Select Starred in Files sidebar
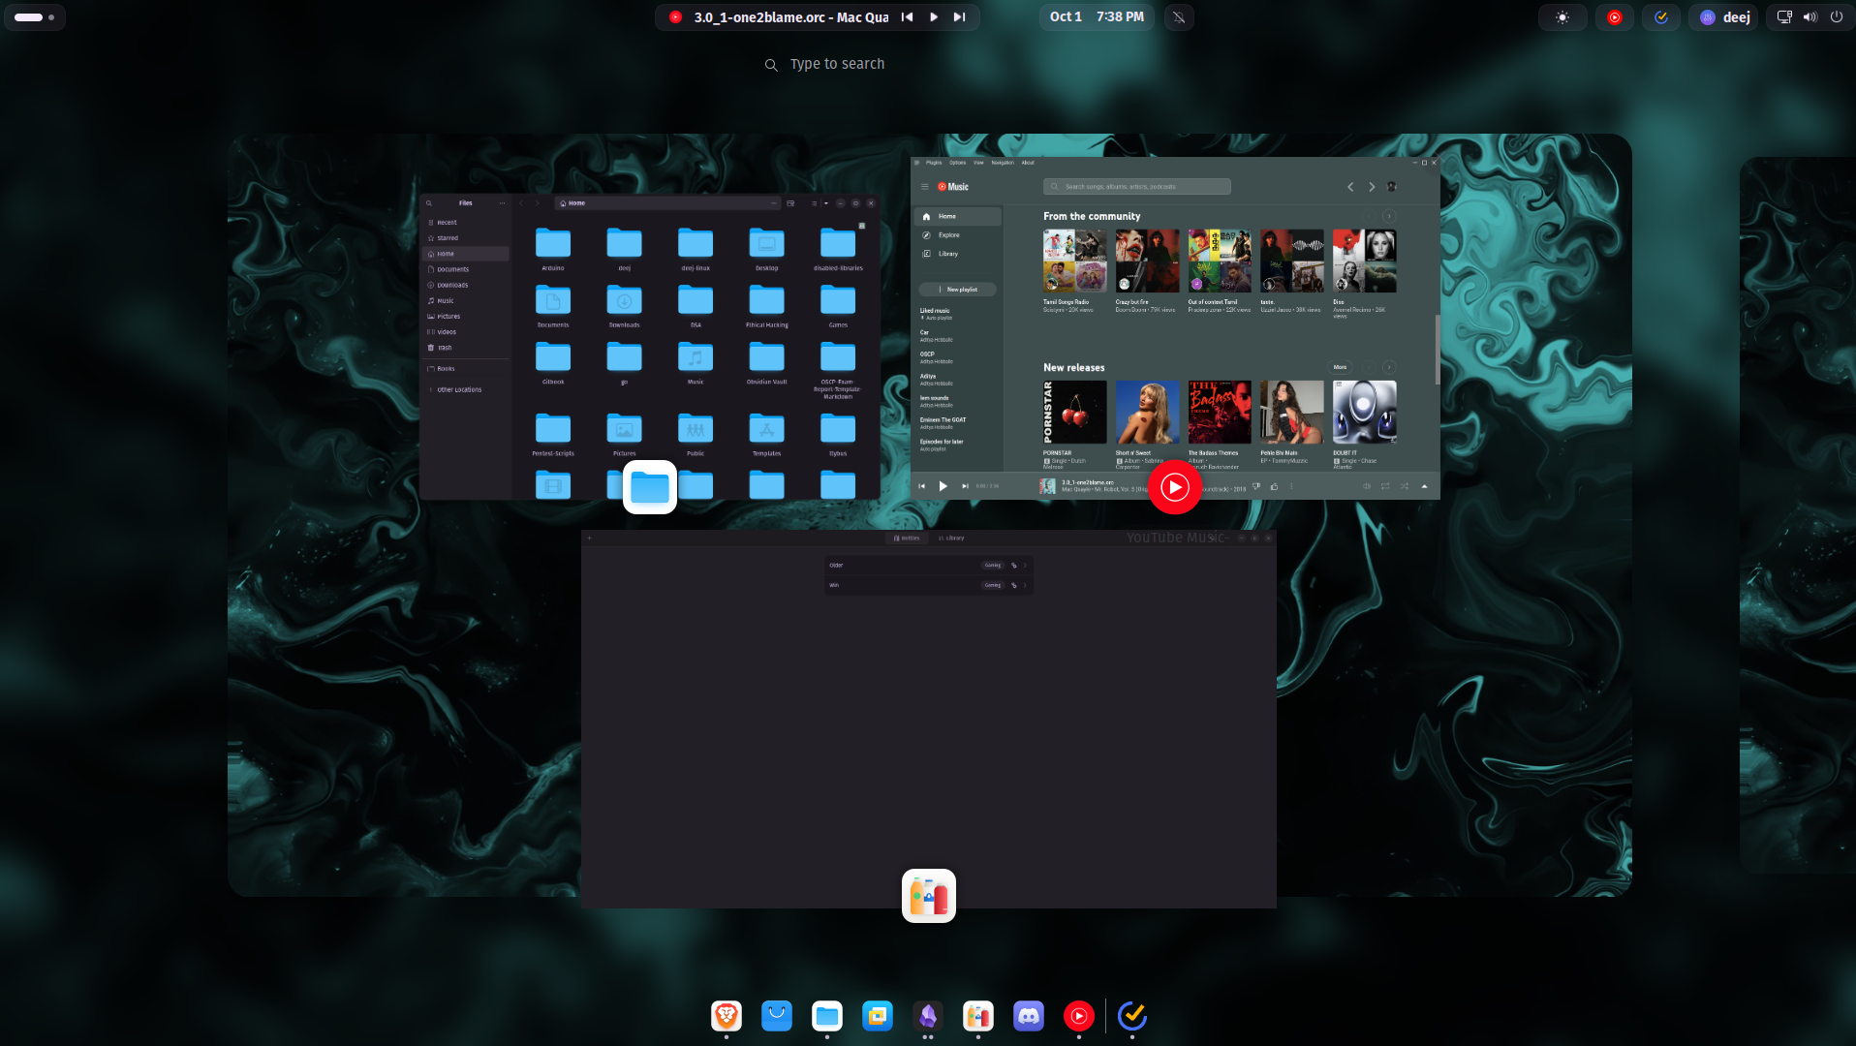 coord(466,238)
